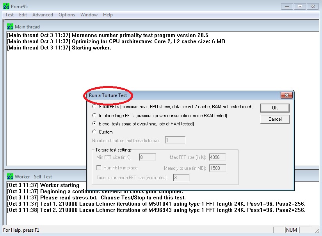Screen dimensions: 322x236
Task: Minimize the Prime95 window
Action: 287,7
